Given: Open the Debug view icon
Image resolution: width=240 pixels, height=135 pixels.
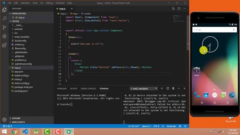Looking at the screenshot, I should 4,36.
